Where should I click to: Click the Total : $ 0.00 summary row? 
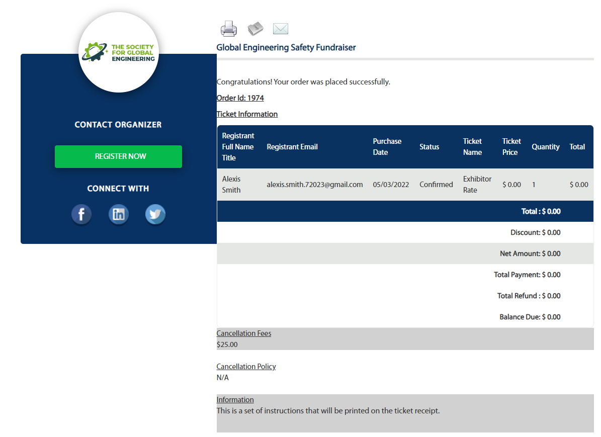405,211
